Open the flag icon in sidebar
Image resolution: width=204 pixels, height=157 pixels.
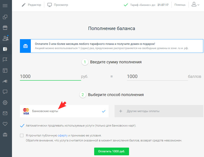5,60
